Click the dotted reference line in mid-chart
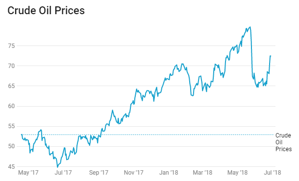 pyautogui.click(x=149, y=135)
